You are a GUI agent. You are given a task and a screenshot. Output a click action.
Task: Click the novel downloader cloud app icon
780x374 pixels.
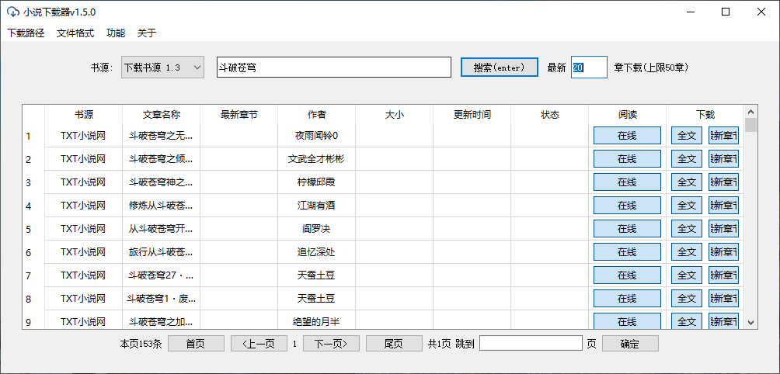(x=13, y=12)
